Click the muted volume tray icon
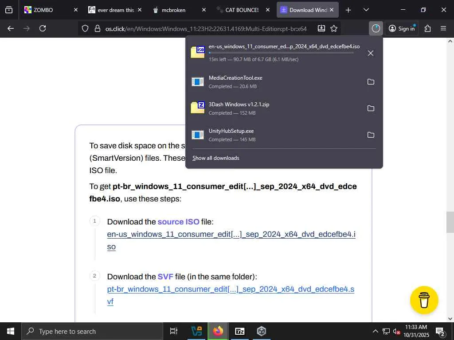The width and height of the screenshot is (454, 340). [x=396, y=331]
